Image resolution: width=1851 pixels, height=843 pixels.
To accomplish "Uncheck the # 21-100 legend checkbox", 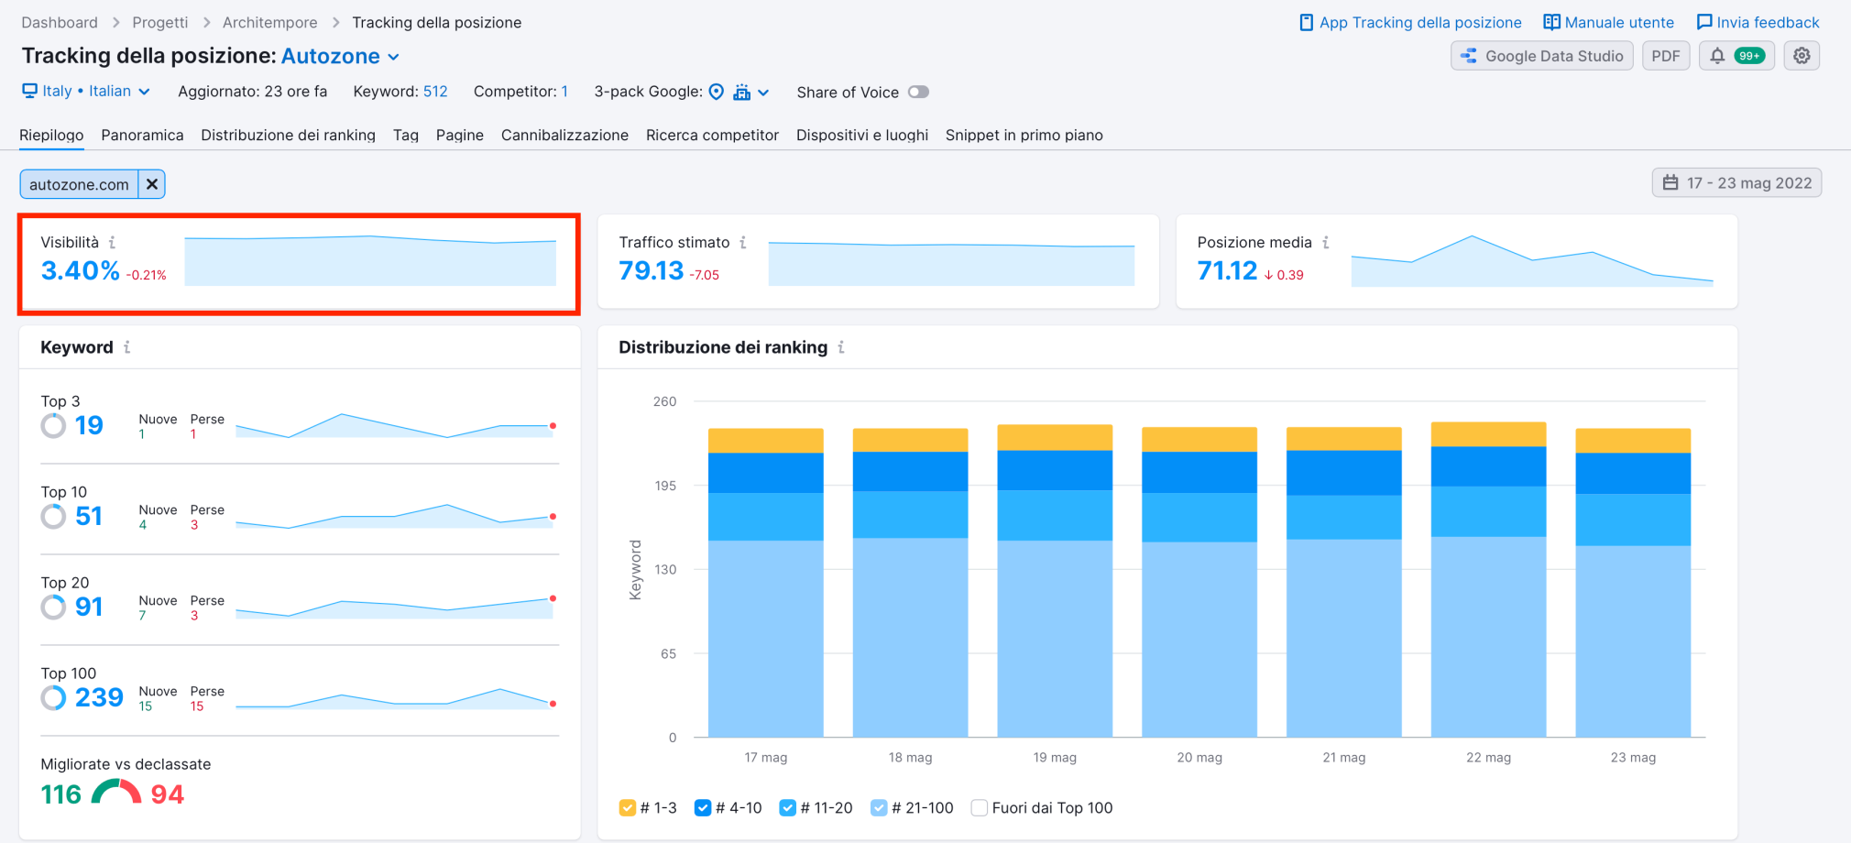I will point(879,807).
